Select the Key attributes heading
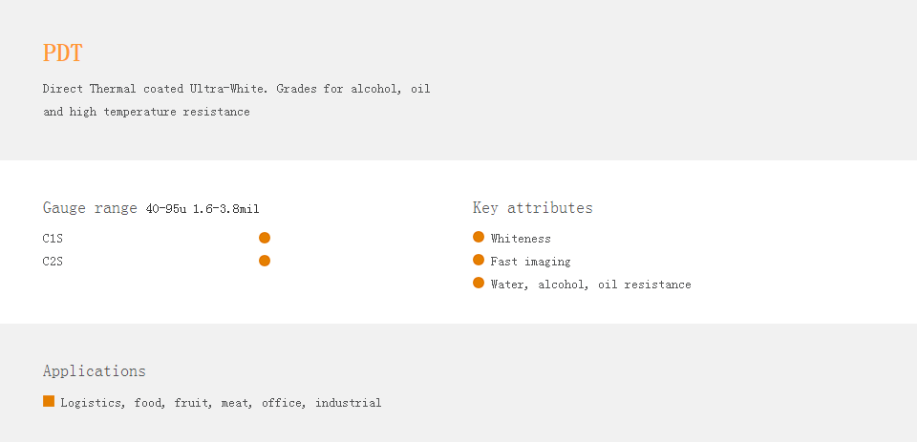 [x=533, y=208]
